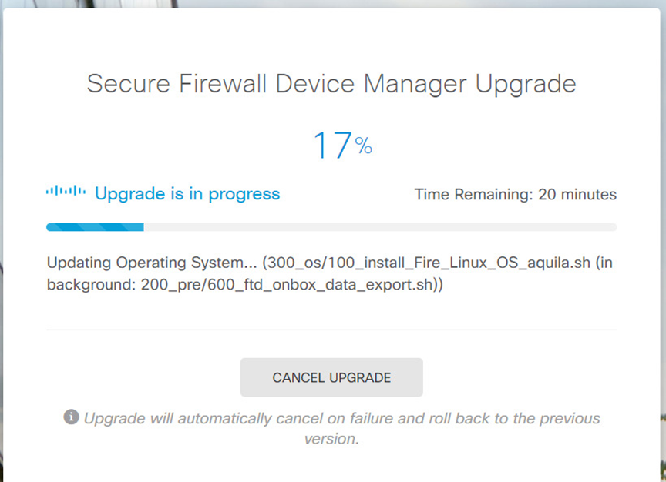Viewport: 666px width, 482px height.
Task: Click the info icon beside rollback notice
Action: (x=72, y=417)
